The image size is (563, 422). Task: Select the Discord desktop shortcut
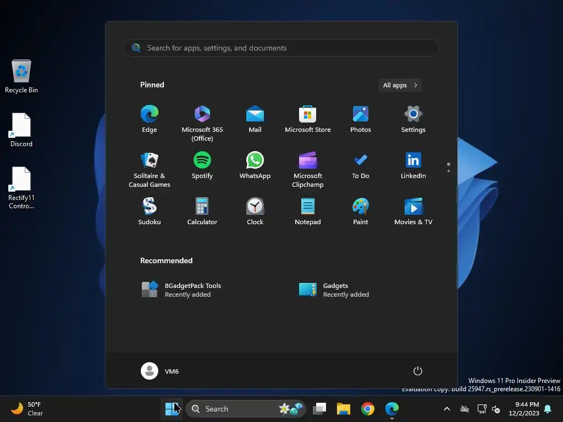[21, 130]
